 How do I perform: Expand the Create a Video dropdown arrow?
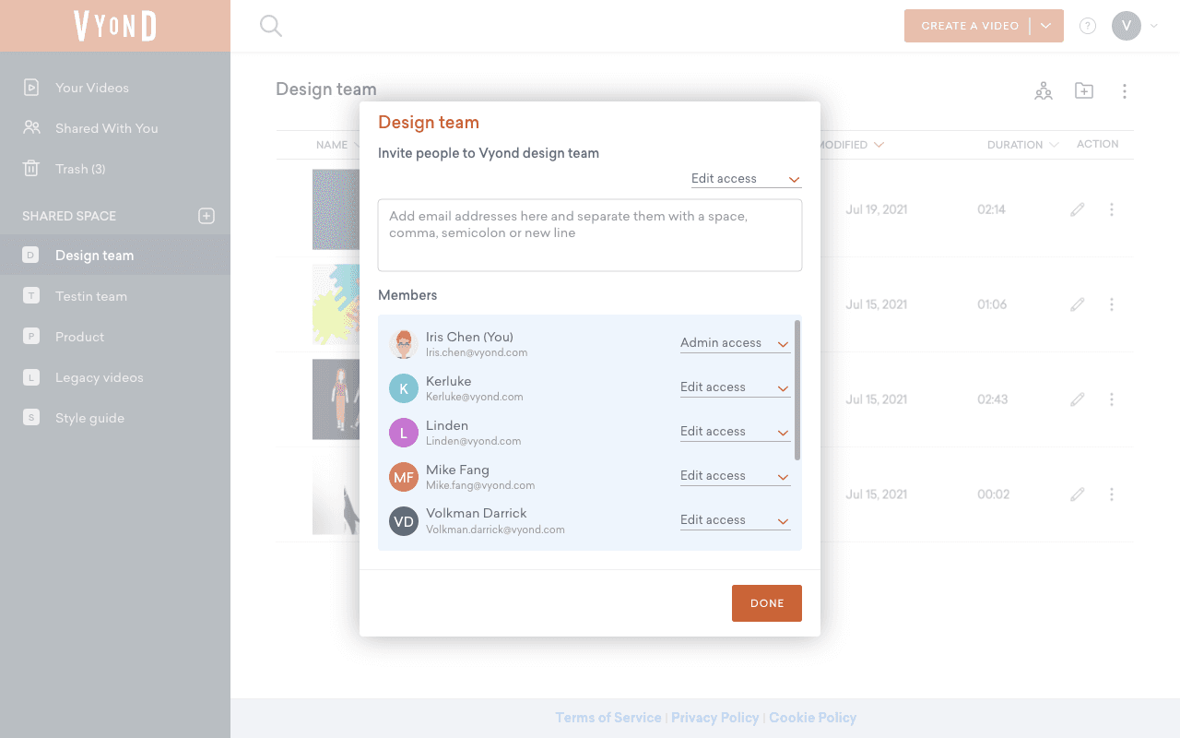(x=1046, y=26)
